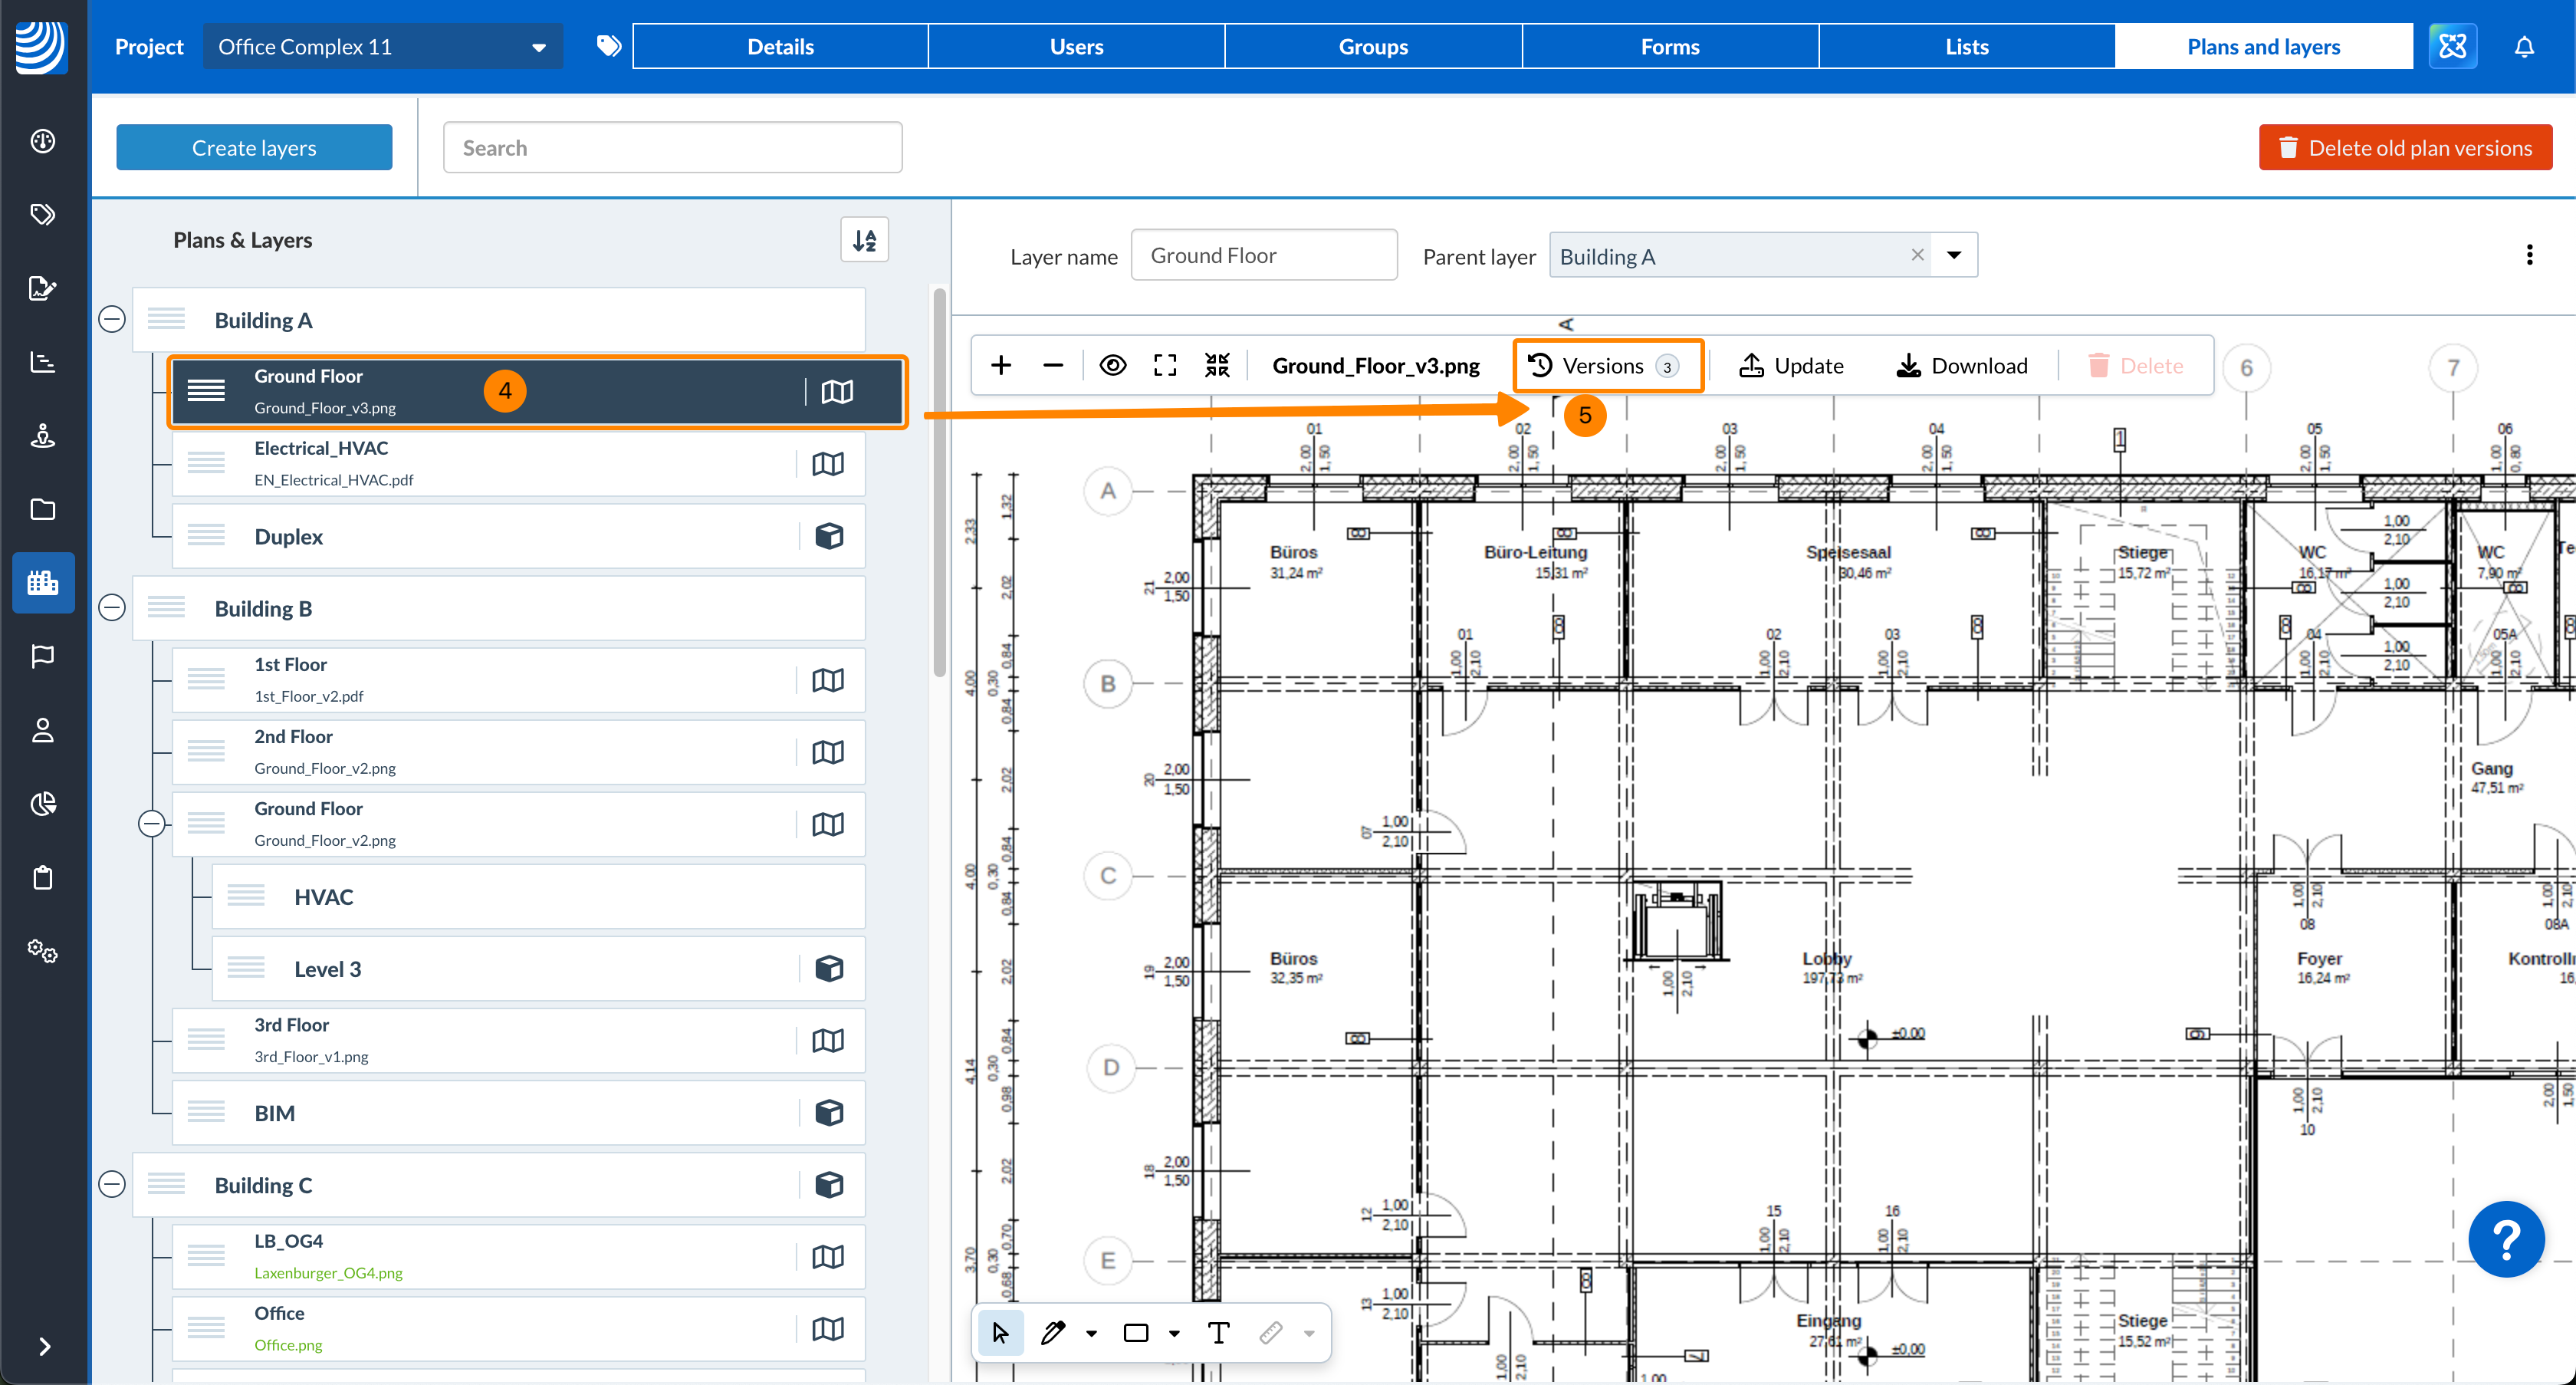This screenshot has width=2576, height=1385.
Task: Zoom into the plan with plus icon
Action: pyautogui.click(x=1001, y=364)
